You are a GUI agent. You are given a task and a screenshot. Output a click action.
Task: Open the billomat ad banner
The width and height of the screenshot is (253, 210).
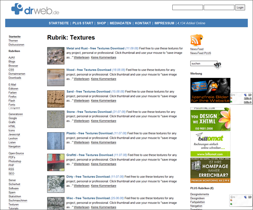[x=210, y=144]
